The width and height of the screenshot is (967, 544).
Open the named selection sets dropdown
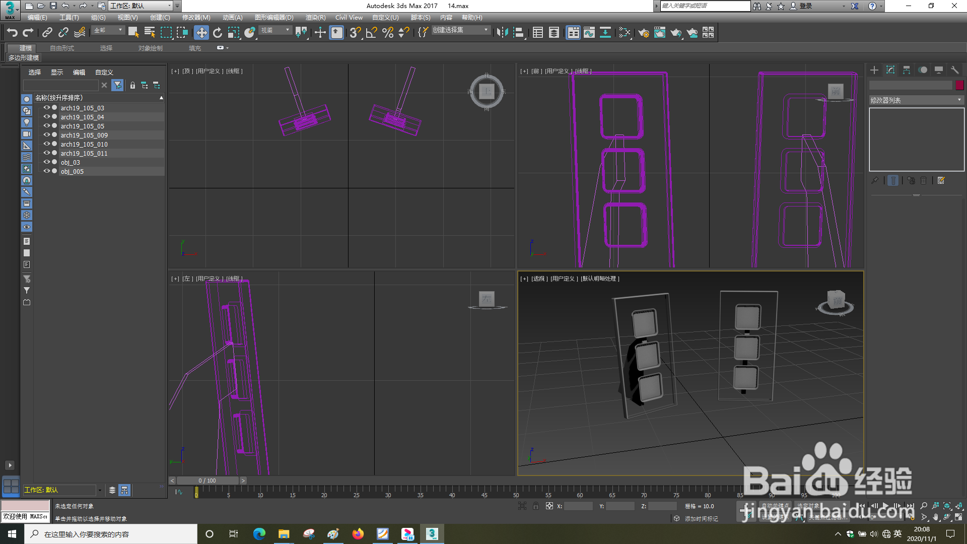coord(486,30)
